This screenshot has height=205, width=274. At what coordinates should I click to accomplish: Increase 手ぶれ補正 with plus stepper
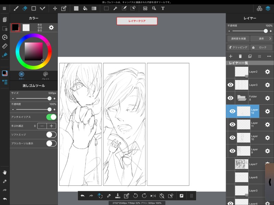point(51,126)
